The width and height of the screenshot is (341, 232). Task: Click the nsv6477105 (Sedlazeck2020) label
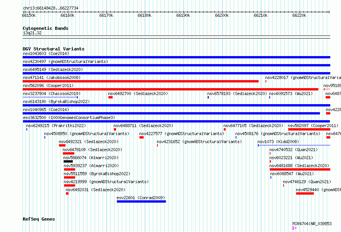253,126
